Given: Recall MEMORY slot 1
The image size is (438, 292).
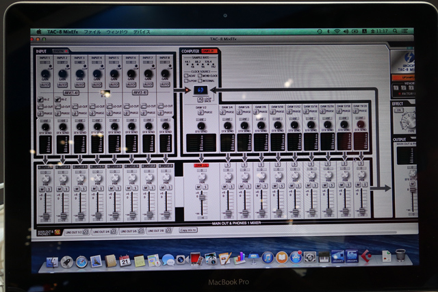Looking at the screenshot, I should [x=396, y=88].
